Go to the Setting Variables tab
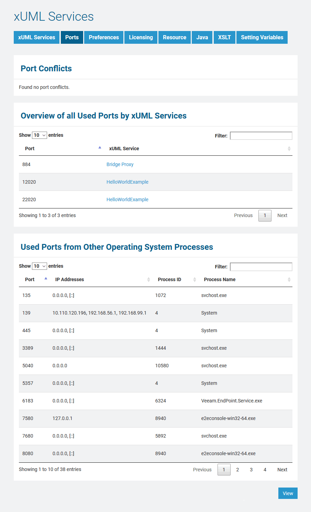The width and height of the screenshot is (311, 512). 262,37
